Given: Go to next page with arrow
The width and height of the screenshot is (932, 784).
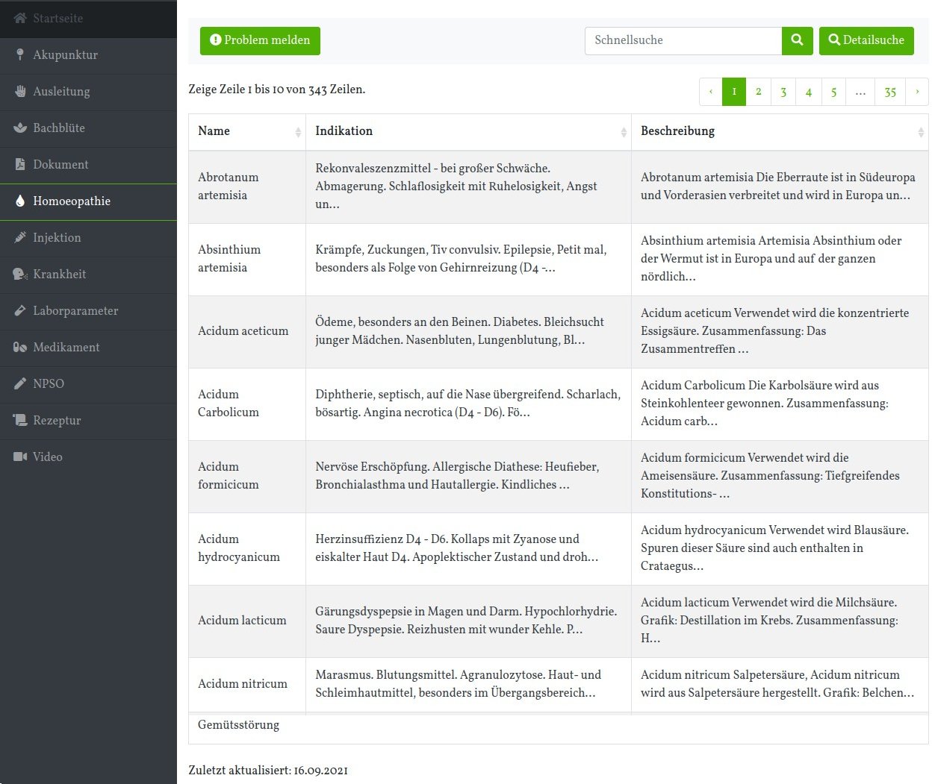Looking at the screenshot, I should coord(917,92).
